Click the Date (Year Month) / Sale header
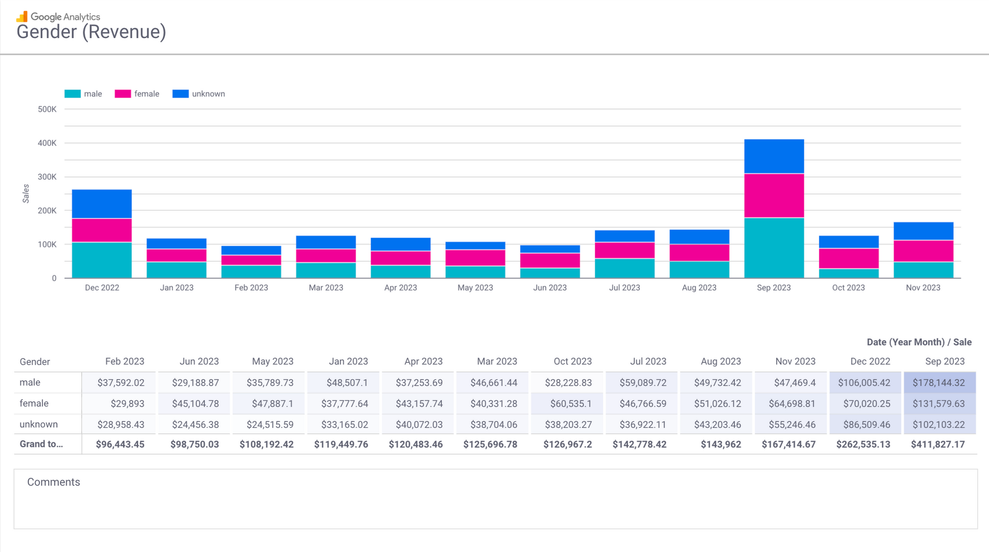The image size is (989, 552). (x=918, y=342)
